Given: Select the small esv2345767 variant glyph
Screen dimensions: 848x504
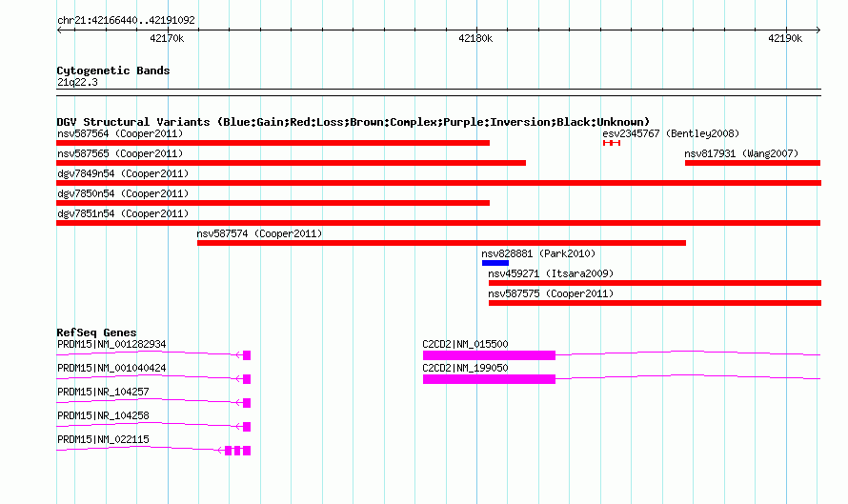Looking at the screenshot, I should coord(612,143).
